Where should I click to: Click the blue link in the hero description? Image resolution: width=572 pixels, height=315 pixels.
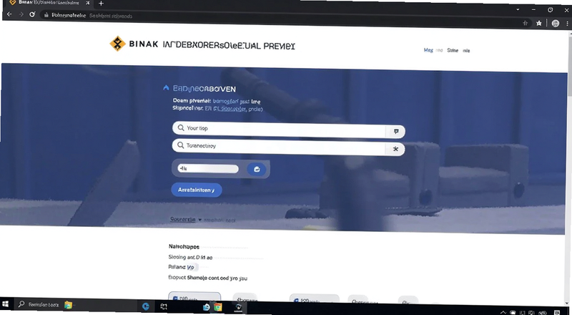(226, 101)
